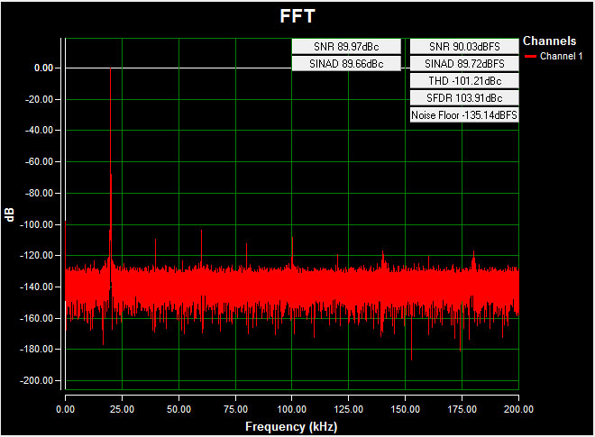The height and width of the screenshot is (437, 595).
Task: Click the Noise Floor -135.14dBFS label
Action: [464, 115]
